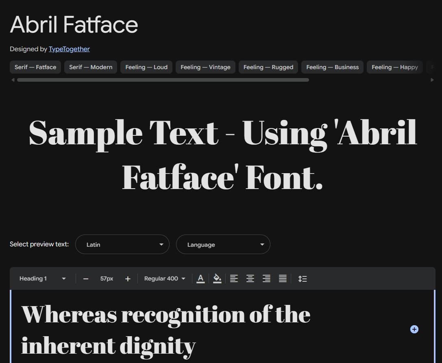Open the Heading 1 style dropdown
Viewport: 442px width, 363px height.
pos(42,278)
